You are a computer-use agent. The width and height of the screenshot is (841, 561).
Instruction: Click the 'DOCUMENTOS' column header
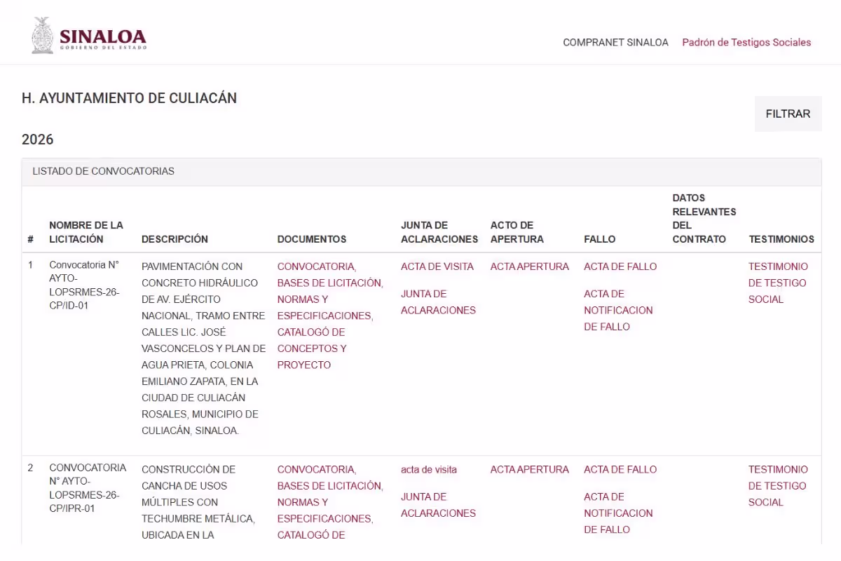pos(312,239)
